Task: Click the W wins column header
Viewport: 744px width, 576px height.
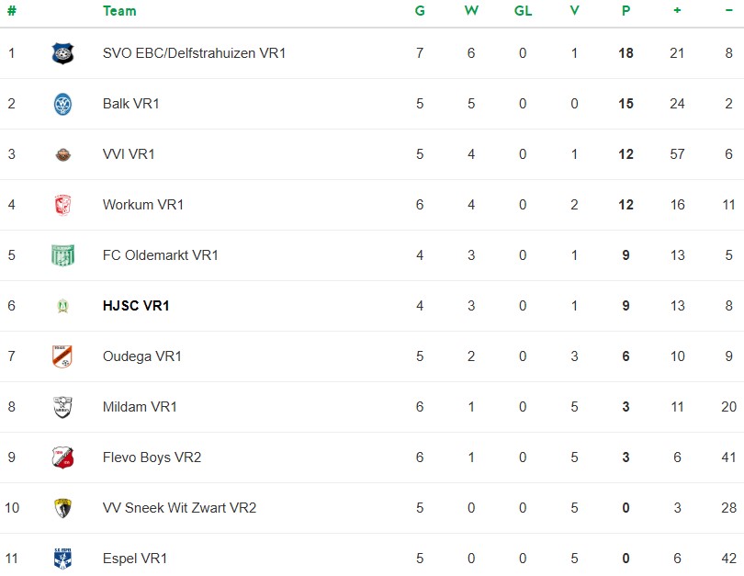Action: 471,11
